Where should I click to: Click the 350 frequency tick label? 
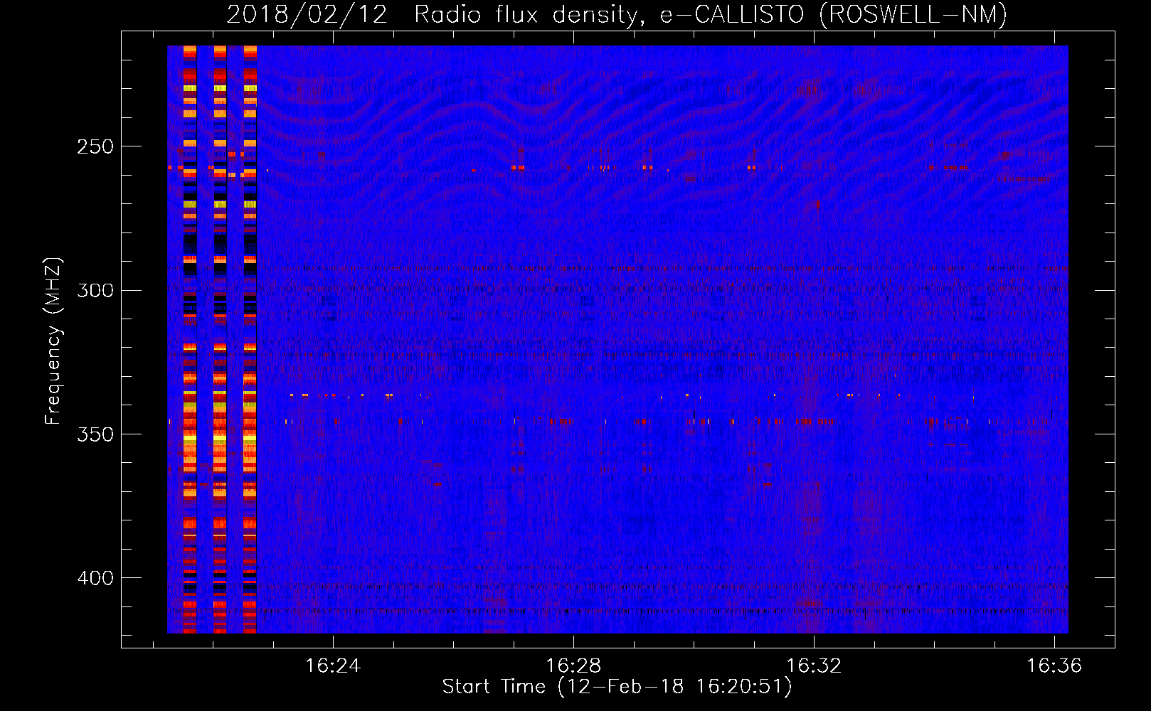click(95, 434)
